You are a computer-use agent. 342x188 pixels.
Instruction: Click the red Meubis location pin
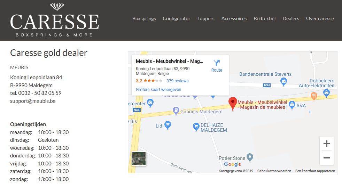point(233,103)
